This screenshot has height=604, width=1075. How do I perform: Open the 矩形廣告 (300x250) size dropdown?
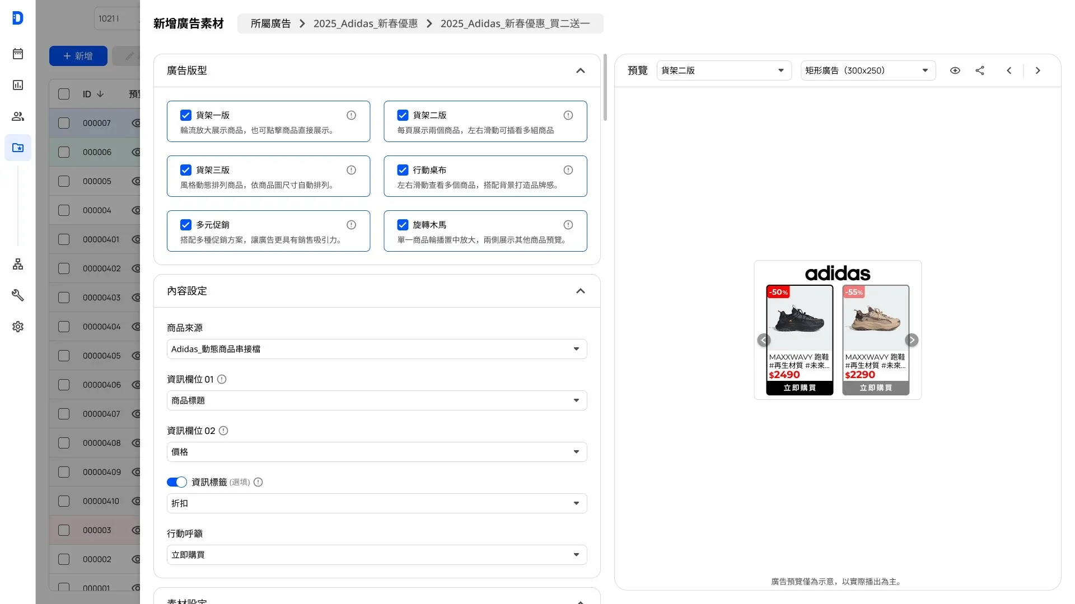click(x=868, y=70)
